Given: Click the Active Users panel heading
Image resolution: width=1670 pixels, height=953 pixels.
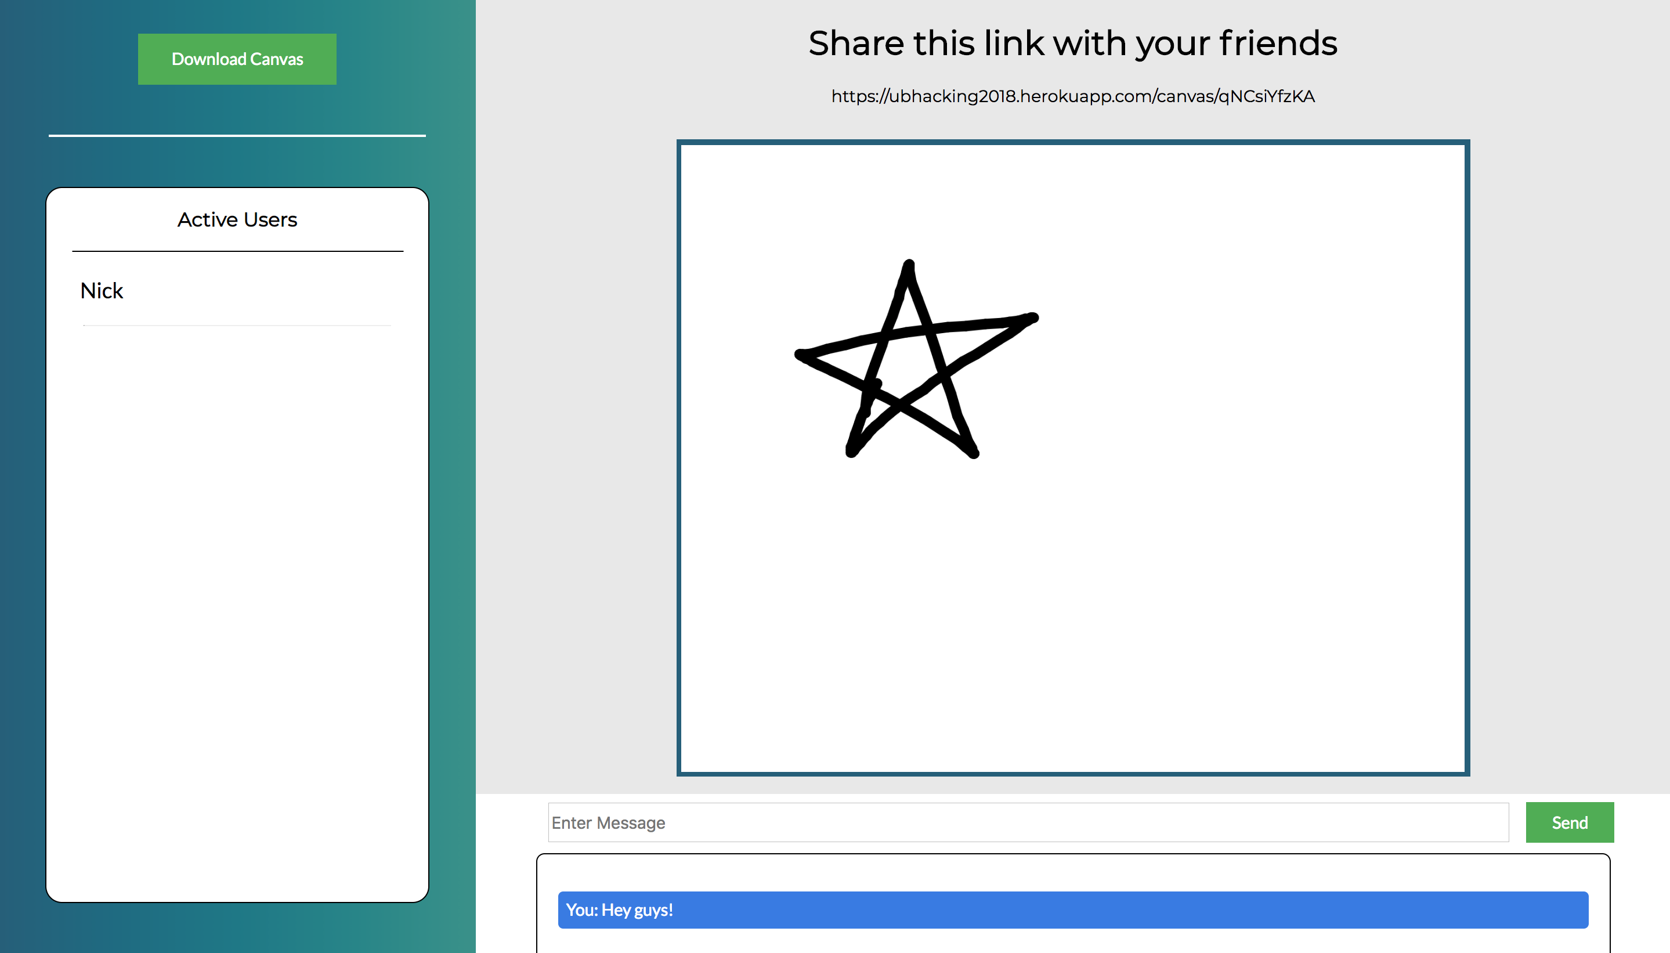Looking at the screenshot, I should pos(237,220).
